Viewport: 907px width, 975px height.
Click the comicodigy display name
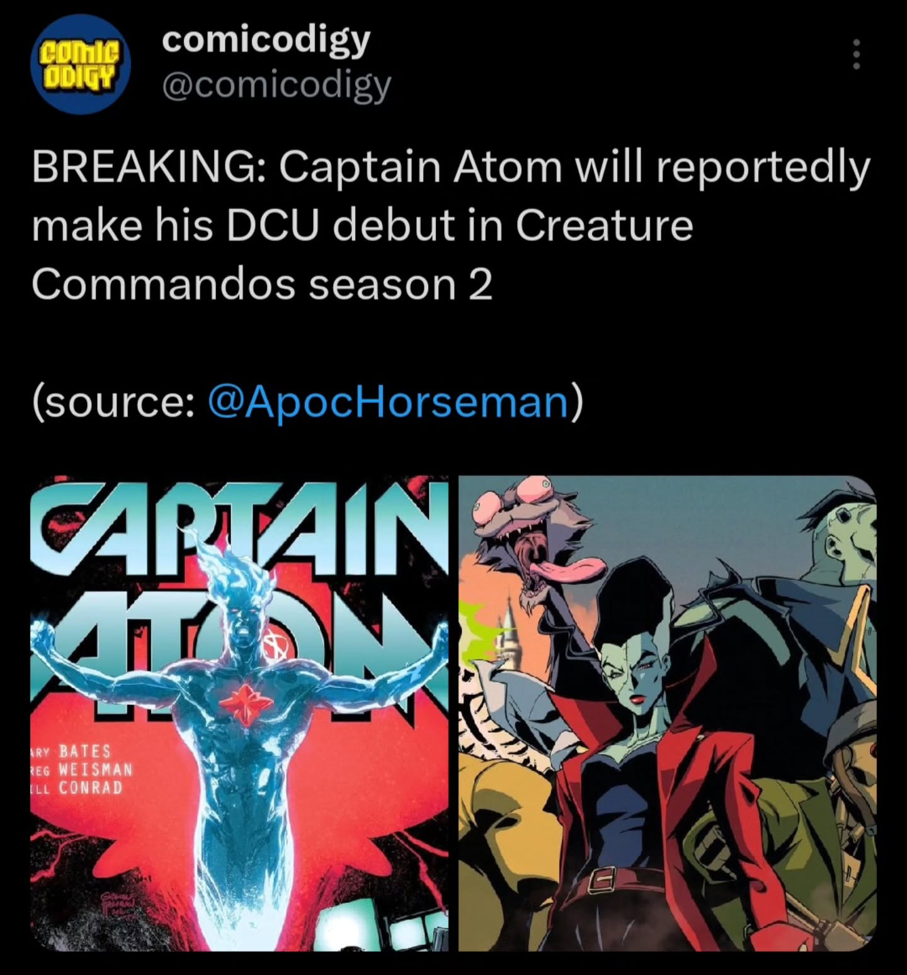point(266,40)
